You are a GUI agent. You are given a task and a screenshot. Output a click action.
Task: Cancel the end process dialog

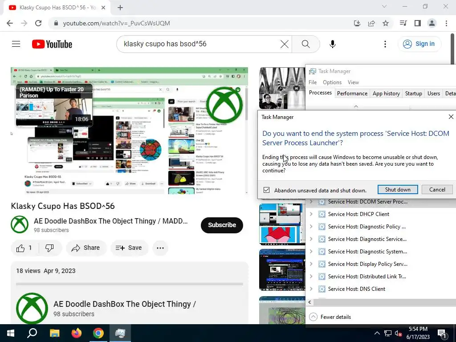tap(437, 190)
